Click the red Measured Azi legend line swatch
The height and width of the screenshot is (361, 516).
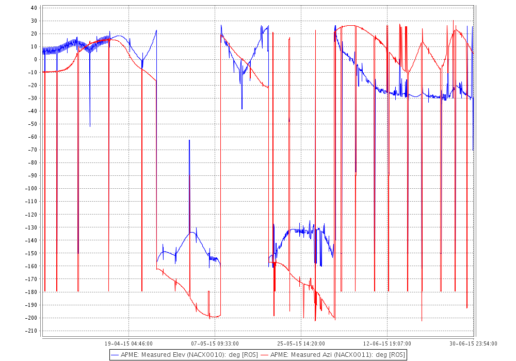point(265,355)
